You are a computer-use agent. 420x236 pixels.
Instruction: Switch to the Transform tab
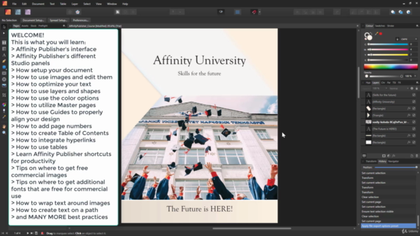(371, 161)
